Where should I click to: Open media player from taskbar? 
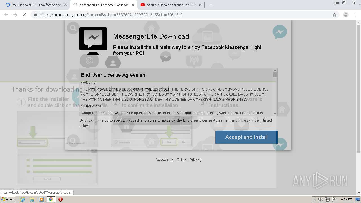[x=41, y=199]
